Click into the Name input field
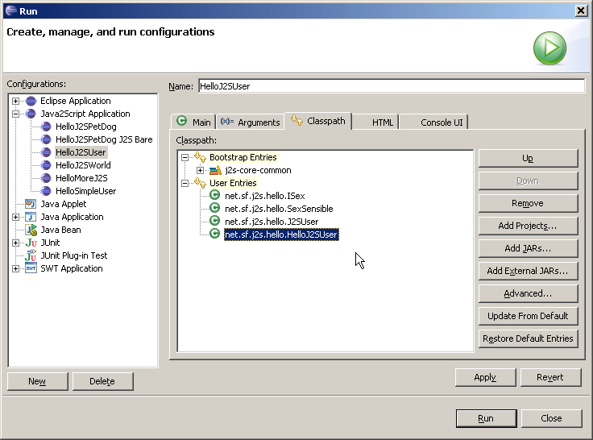The width and height of the screenshot is (593, 440). [392, 86]
